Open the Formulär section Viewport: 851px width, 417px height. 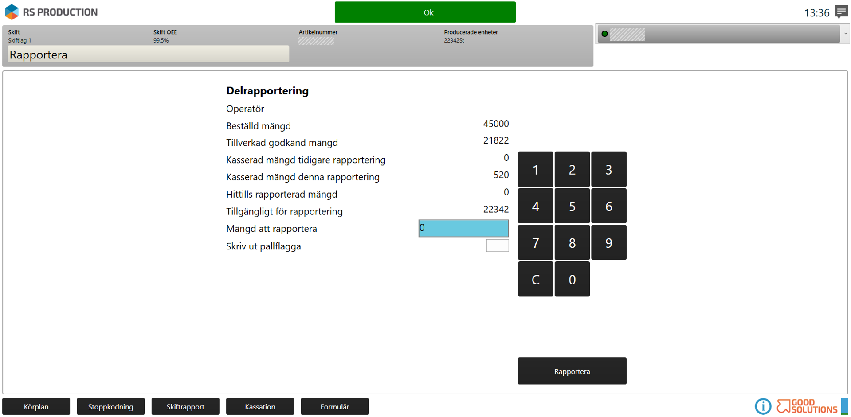(334, 406)
